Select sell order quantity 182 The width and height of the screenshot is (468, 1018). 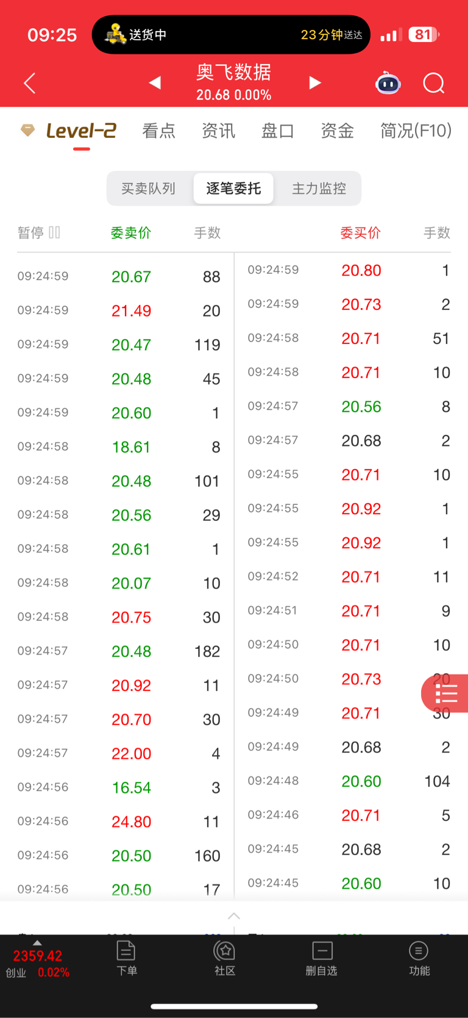tap(207, 651)
